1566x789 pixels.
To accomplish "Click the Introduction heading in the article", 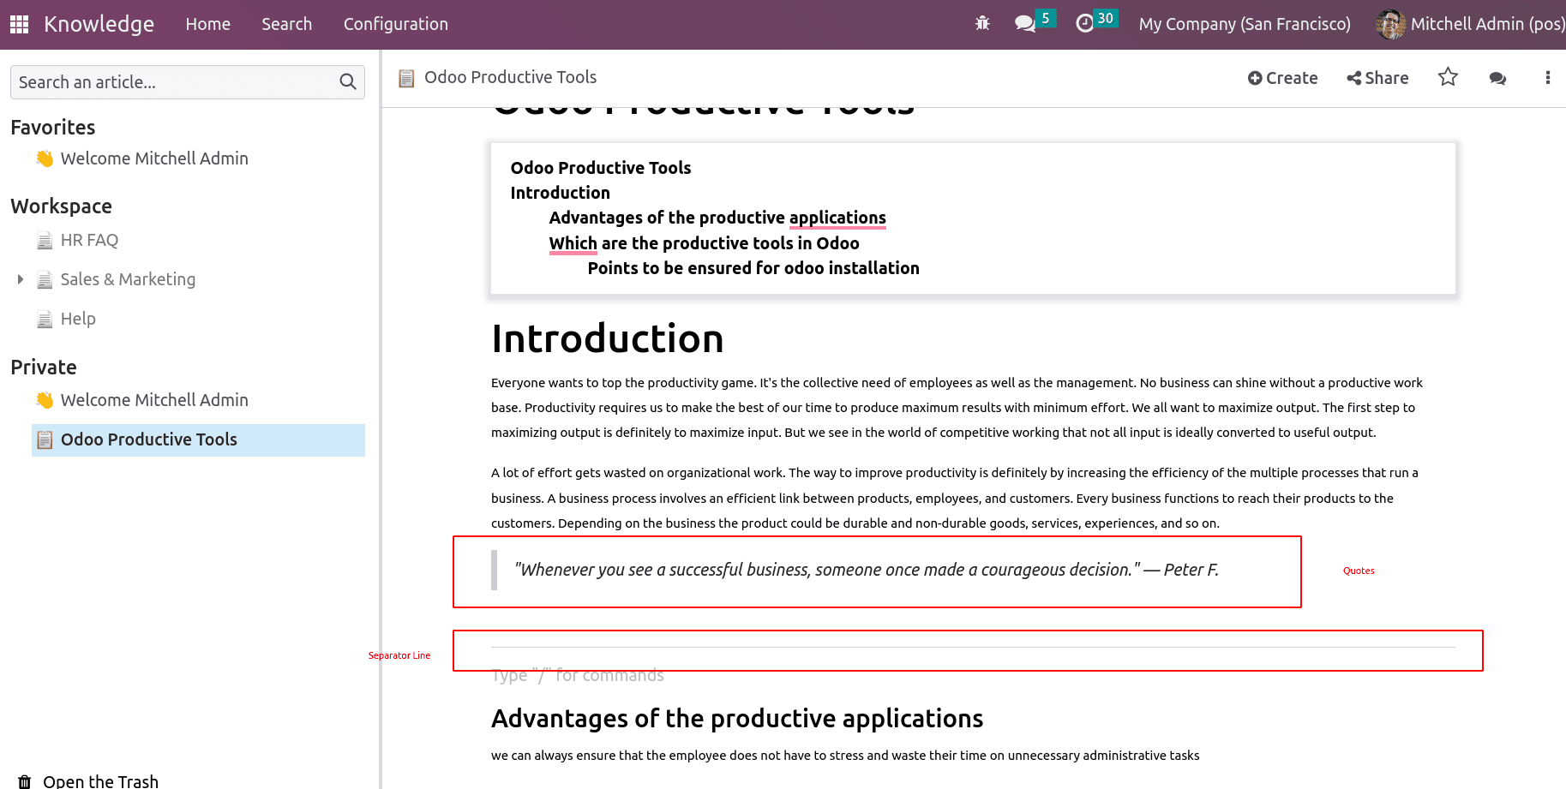I will (608, 338).
